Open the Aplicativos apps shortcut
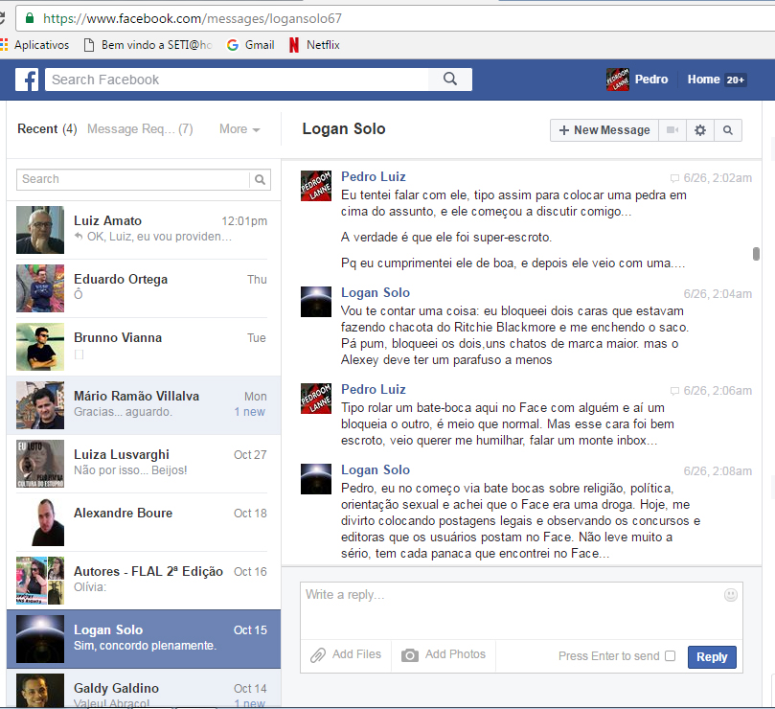 (x=34, y=45)
